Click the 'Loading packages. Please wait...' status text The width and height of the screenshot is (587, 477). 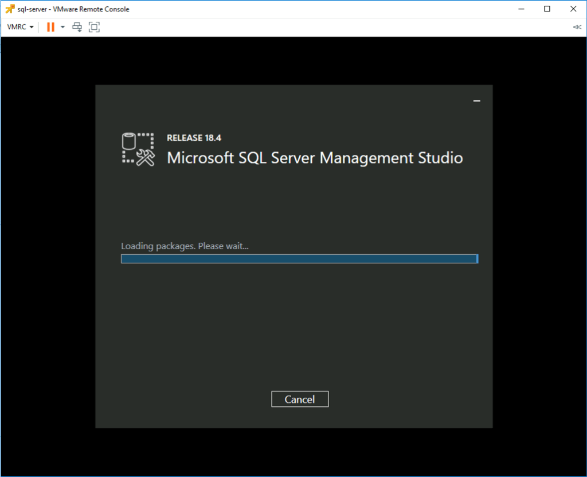[185, 246]
